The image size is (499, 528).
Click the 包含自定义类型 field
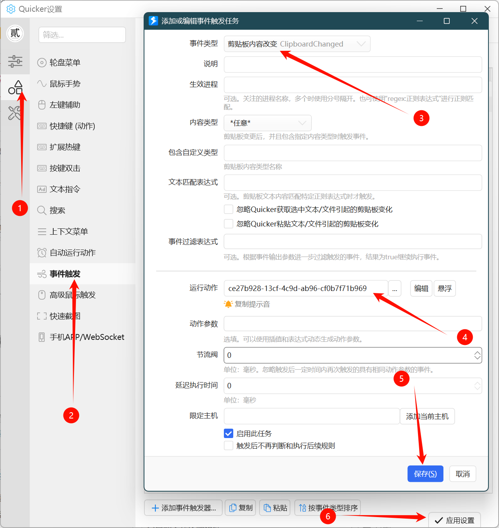point(353,153)
